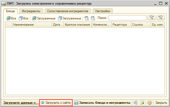Click the blue arrow Загрузить с сайта button

pyautogui.click(x=56, y=103)
